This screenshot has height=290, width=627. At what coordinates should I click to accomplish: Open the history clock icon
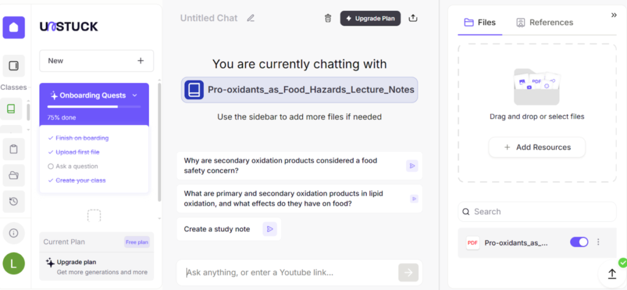pos(13,201)
